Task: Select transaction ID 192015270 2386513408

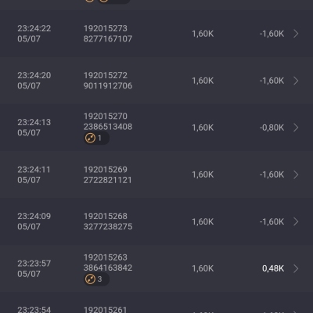Action: click(x=108, y=121)
